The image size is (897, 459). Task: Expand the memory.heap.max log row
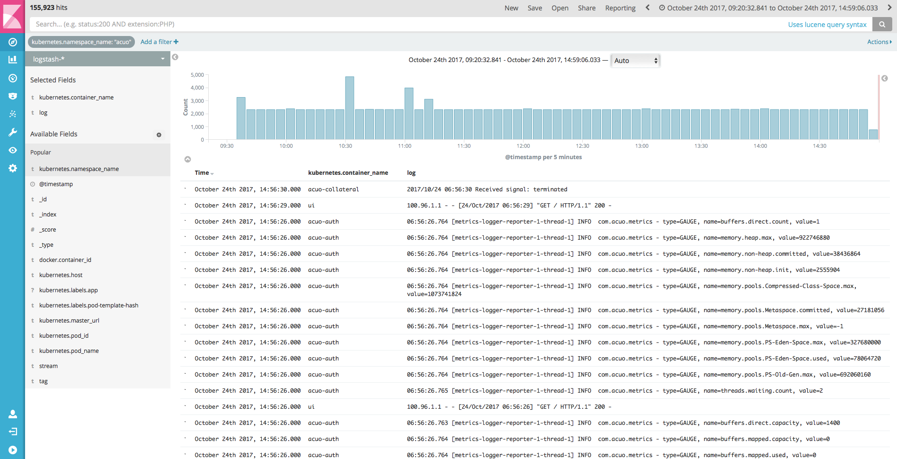point(185,237)
